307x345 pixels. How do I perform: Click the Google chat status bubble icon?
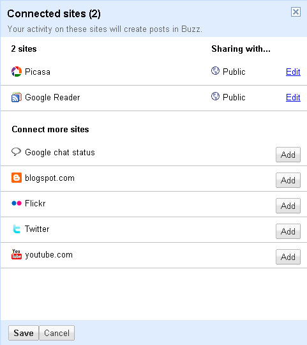tap(16, 152)
